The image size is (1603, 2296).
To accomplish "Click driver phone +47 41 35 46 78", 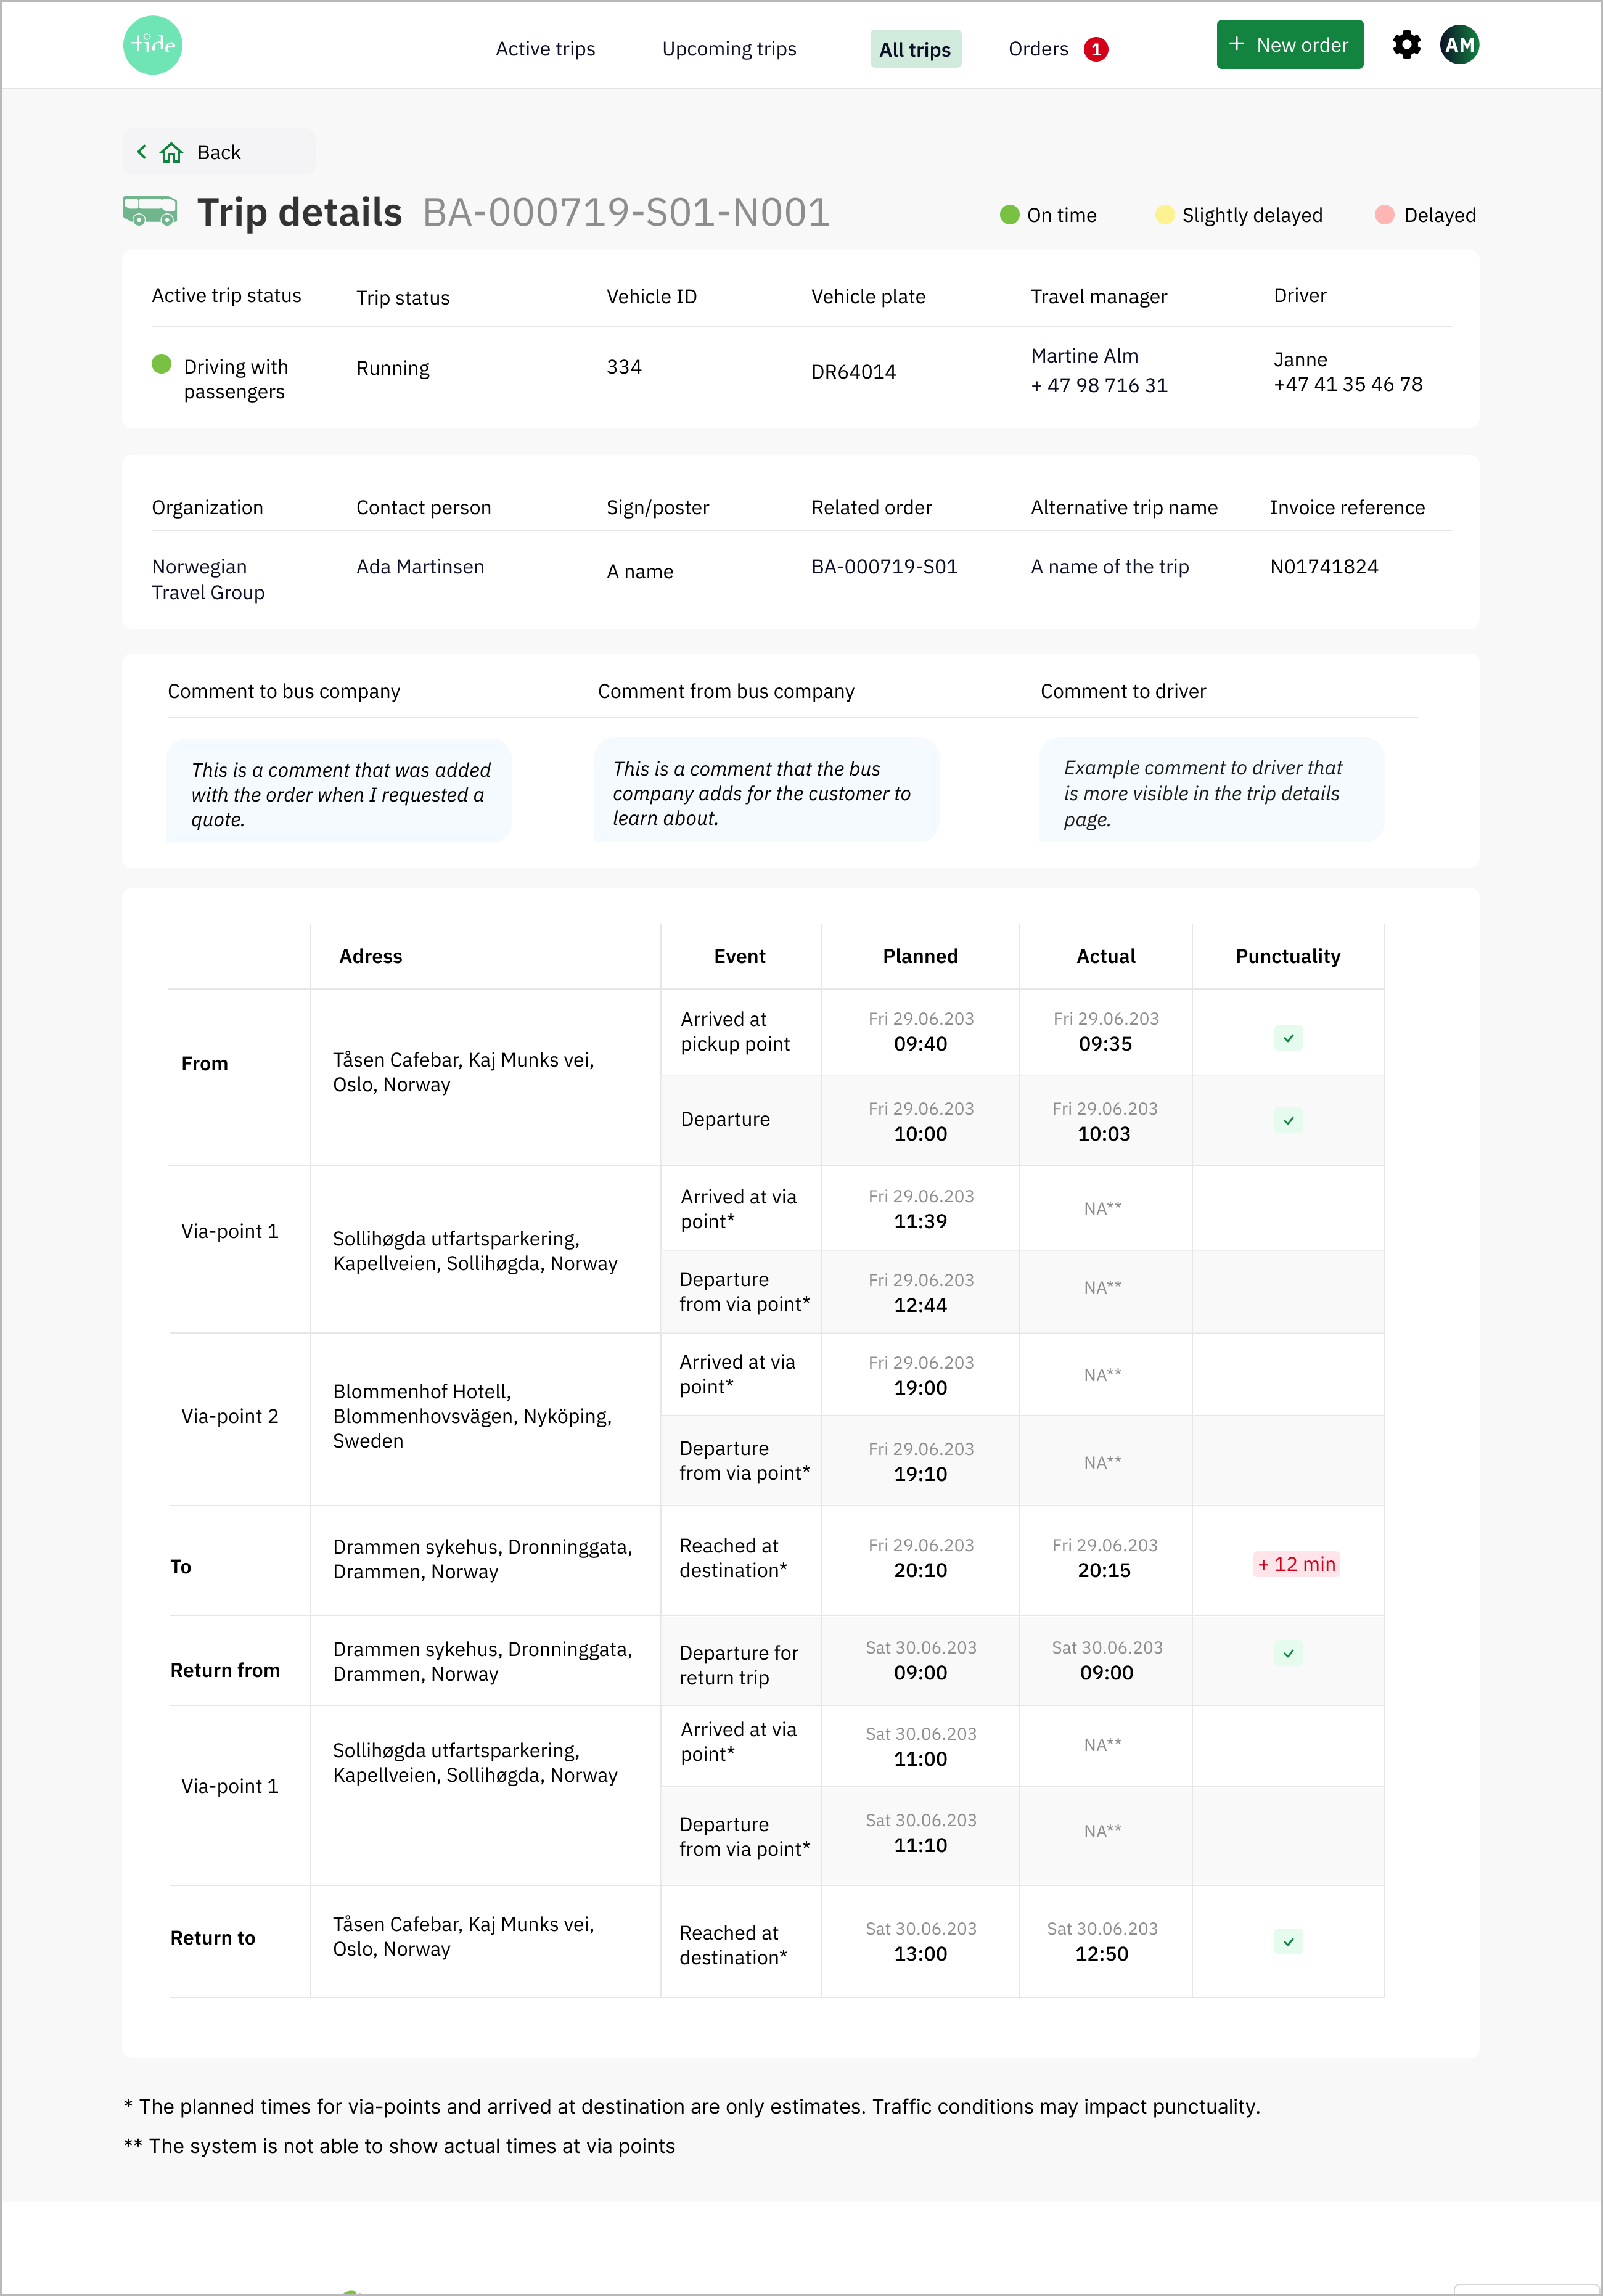I will 1347,385.
